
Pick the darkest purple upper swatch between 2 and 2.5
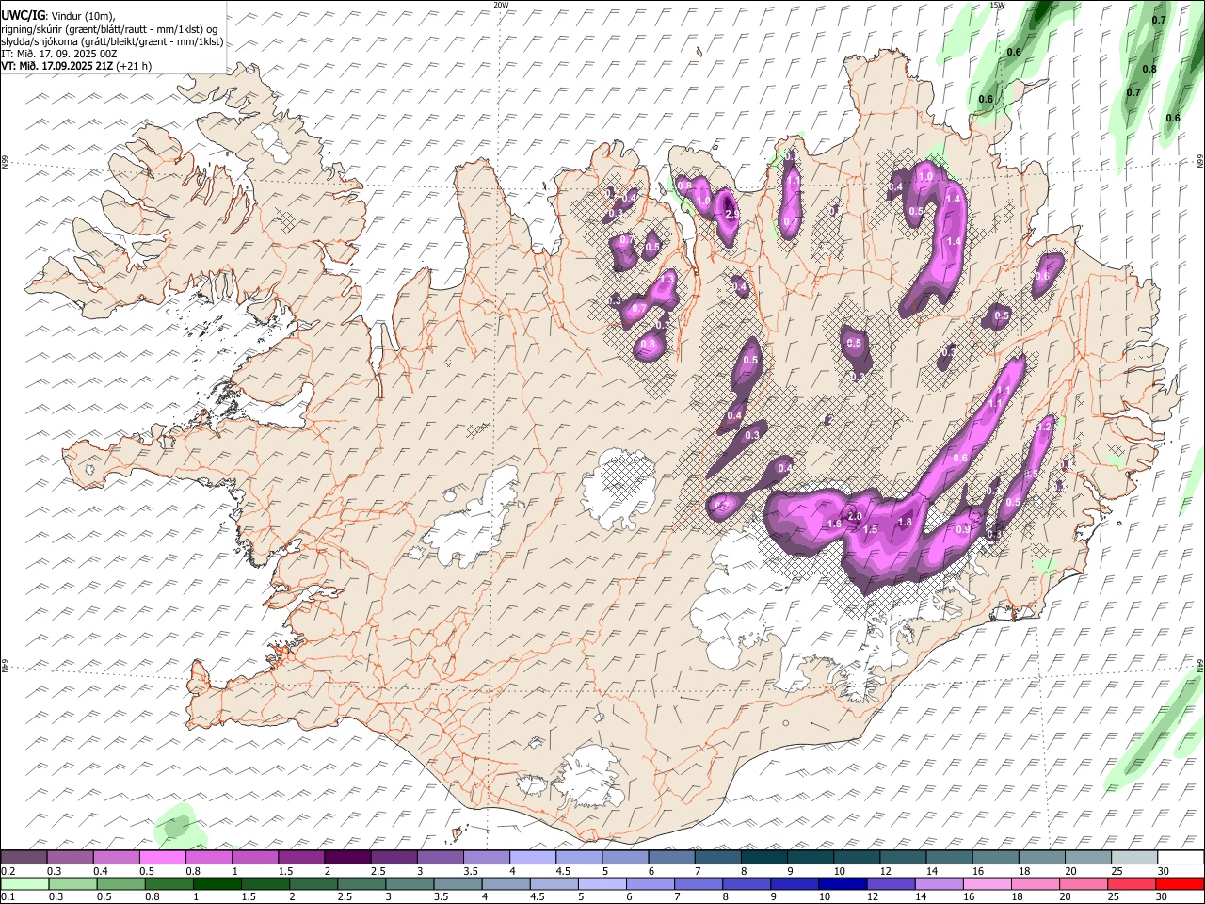[346, 858]
